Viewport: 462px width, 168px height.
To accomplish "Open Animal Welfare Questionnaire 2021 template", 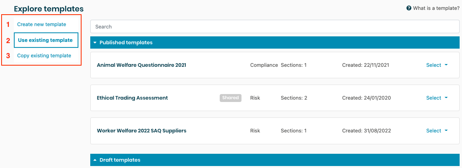I will pyautogui.click(x=141, y=65).
